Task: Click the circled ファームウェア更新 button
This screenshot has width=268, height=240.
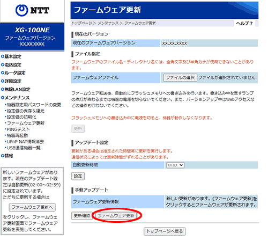Action: 116,216
